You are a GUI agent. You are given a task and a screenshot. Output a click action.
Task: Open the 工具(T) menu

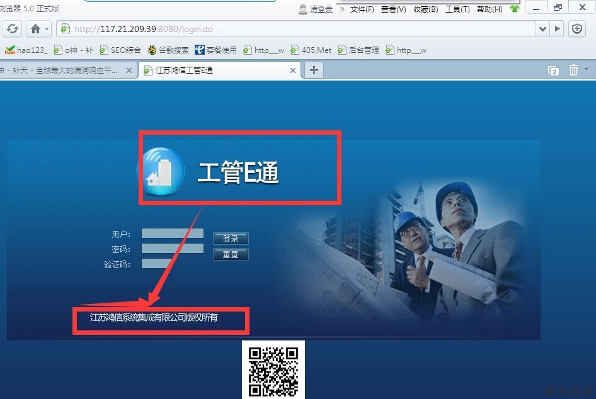click(457, 9)
